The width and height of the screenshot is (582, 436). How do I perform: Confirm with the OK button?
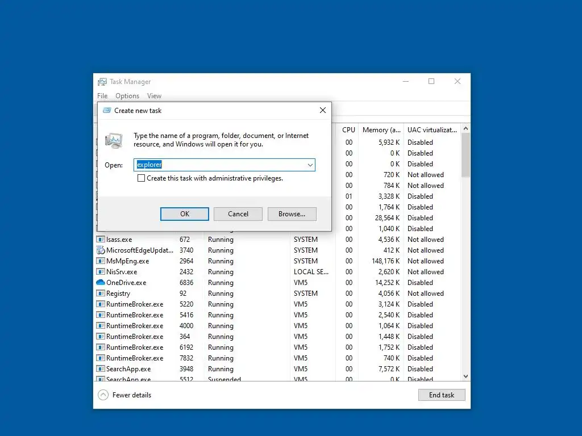[x=185, y=214]
